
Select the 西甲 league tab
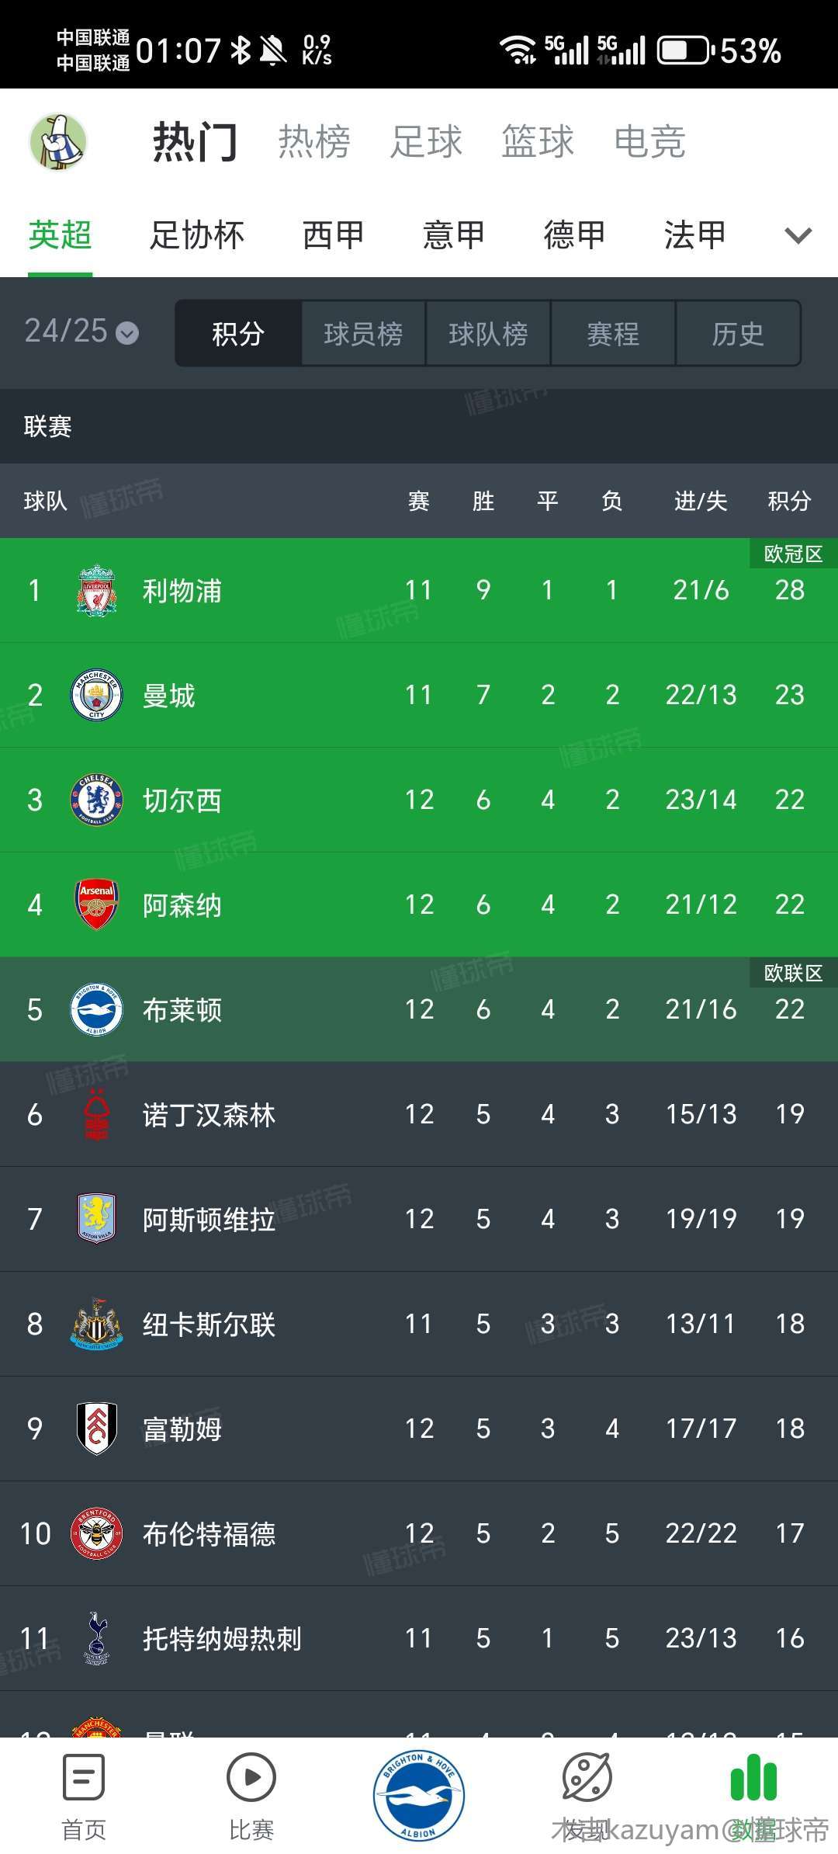(x=333, y=235)
